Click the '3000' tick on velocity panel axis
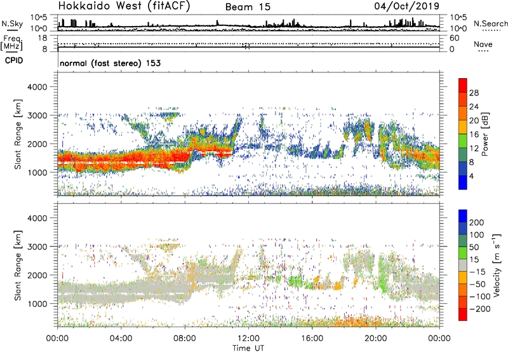Viewport: 508px width, 352px height. click(x=37, y=247)
